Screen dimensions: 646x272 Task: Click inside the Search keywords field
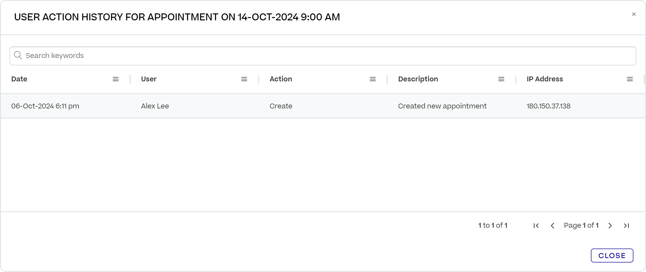(x=154, y=55)
